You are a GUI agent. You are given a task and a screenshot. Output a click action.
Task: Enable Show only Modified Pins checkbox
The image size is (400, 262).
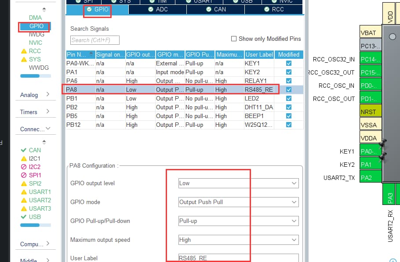tap(234, 39)
